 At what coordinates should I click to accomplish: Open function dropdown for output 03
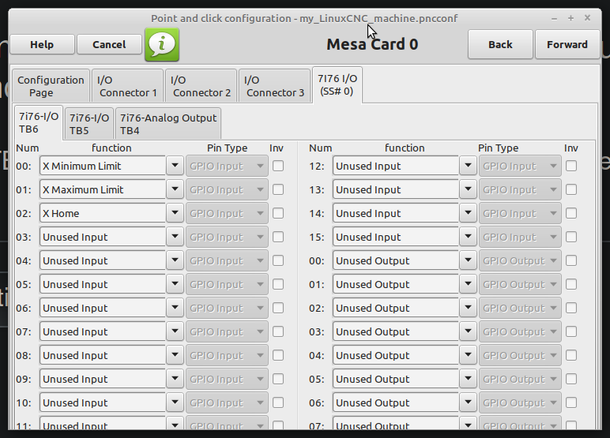pos(468,332)
